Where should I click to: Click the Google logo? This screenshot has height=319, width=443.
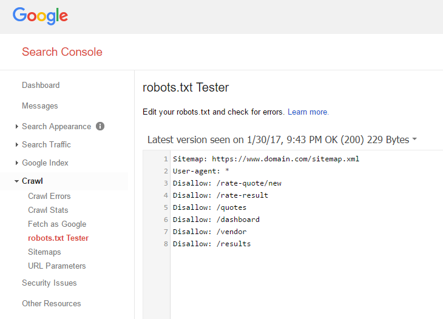click(x=40, y=16)
